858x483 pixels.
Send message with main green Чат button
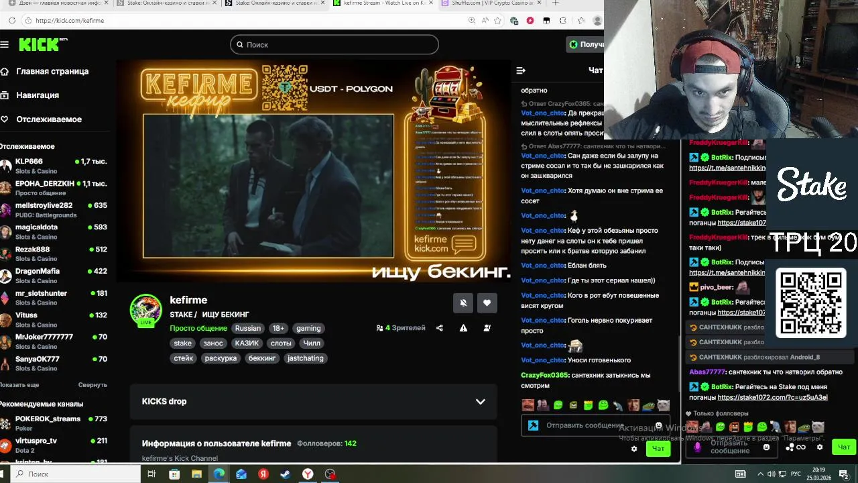(658, 448)
